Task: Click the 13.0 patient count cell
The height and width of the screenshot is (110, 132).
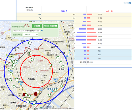Action: click(39, 15)
